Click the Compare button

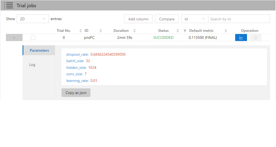click(167, 19)
